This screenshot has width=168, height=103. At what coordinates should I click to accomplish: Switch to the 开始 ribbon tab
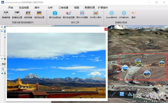11,8
